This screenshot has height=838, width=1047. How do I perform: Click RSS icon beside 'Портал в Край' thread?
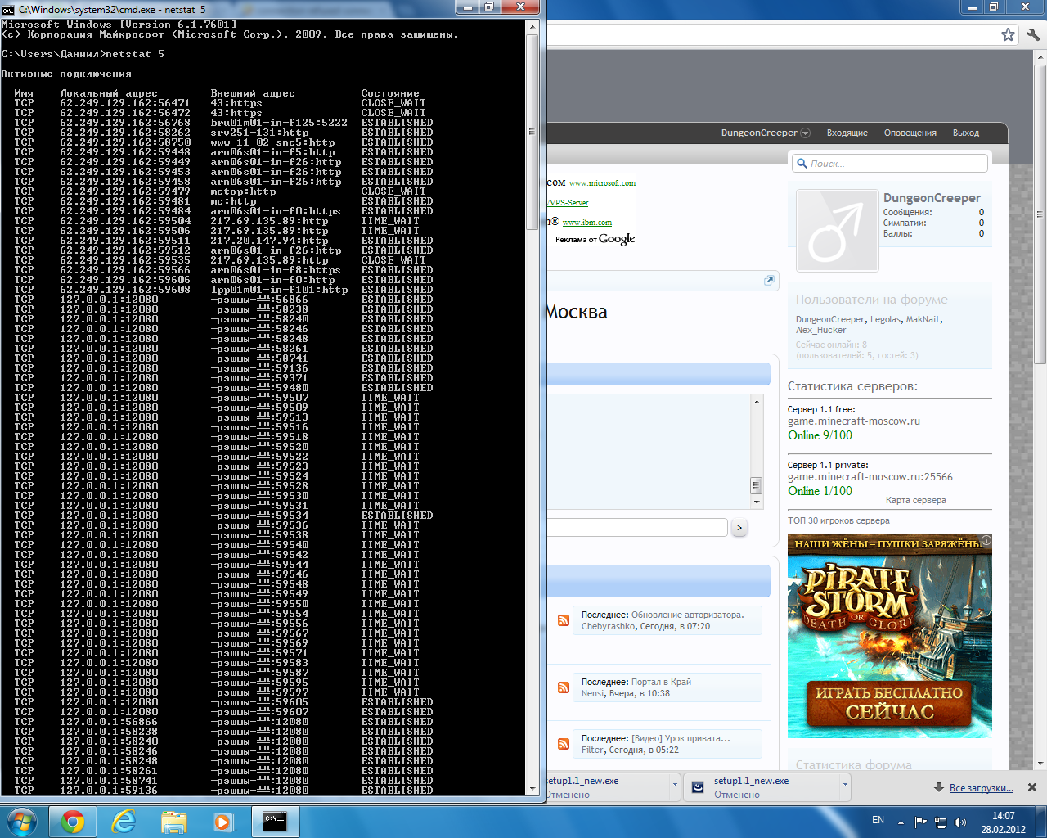[564, 687]
